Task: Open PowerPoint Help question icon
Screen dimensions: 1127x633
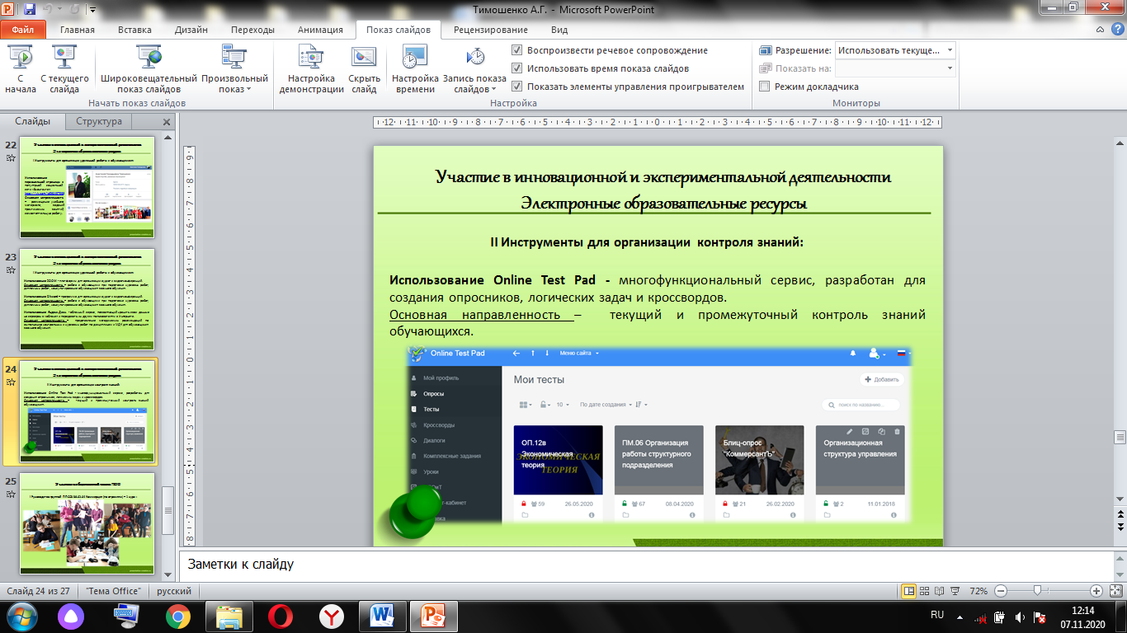Action: point(1117,30)
